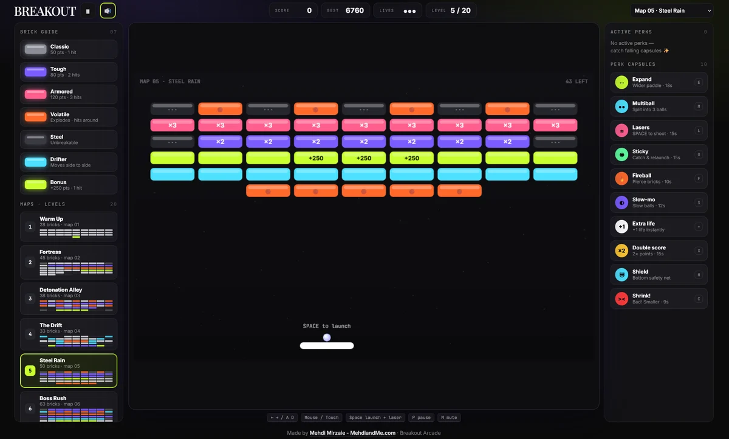Click the arrow keys / A D hint
This screenshot has height=439, width=729.
282,418
